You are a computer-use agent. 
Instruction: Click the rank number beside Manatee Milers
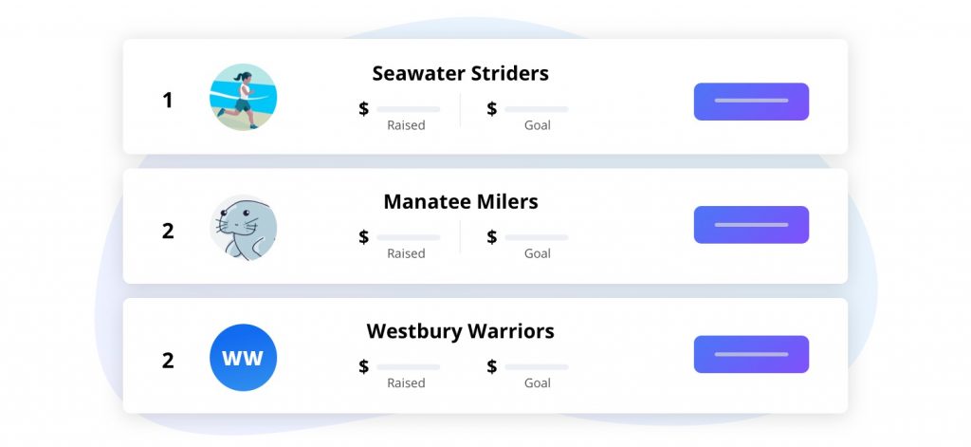[x=168, y=231]
